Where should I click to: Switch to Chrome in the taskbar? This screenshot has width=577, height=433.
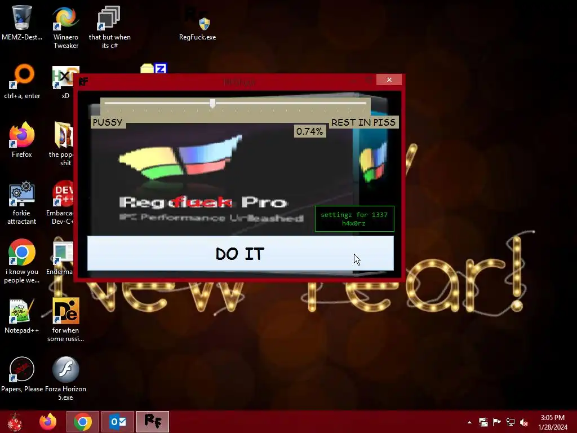pos(83,422)
